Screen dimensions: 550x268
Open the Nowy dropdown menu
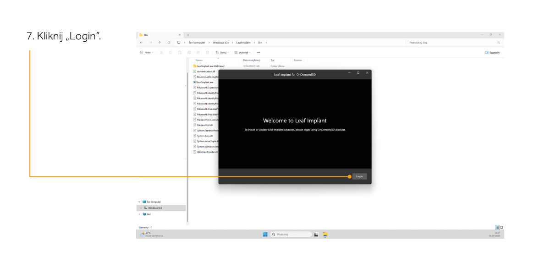(x=147, y=52)
